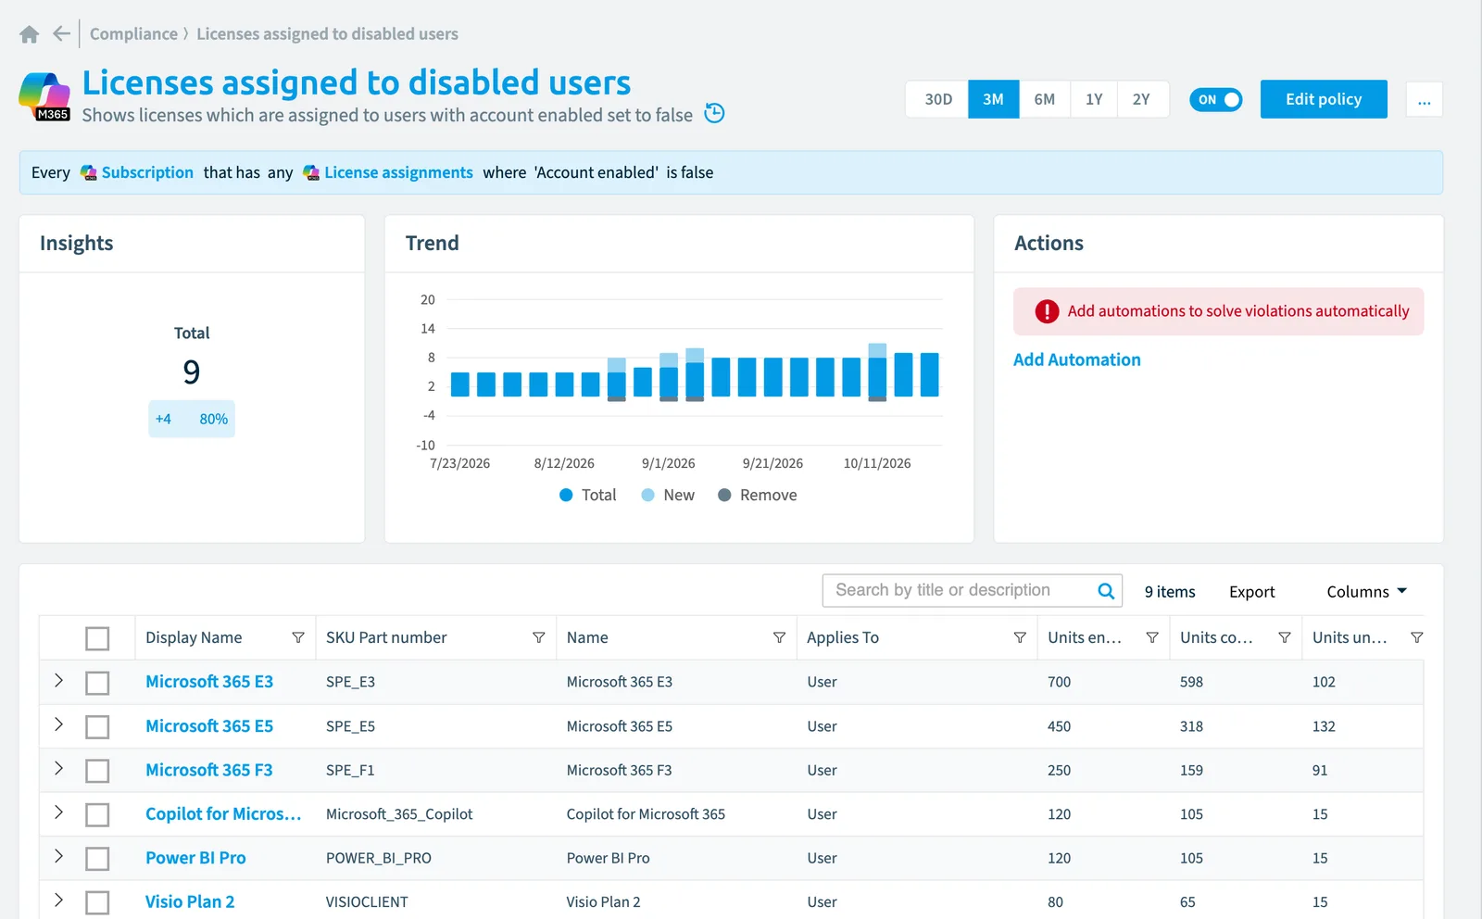The width and height of the screenshot is (1482, 919).
Task: Select the 30D time range tab
Action: pyautogui.click(x=937, y=99)
